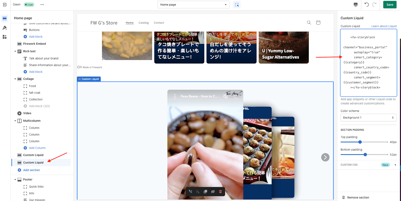Toggle the preview inspector icon
The height and width of the screenshot is (201, 401).
click(237, 5)
